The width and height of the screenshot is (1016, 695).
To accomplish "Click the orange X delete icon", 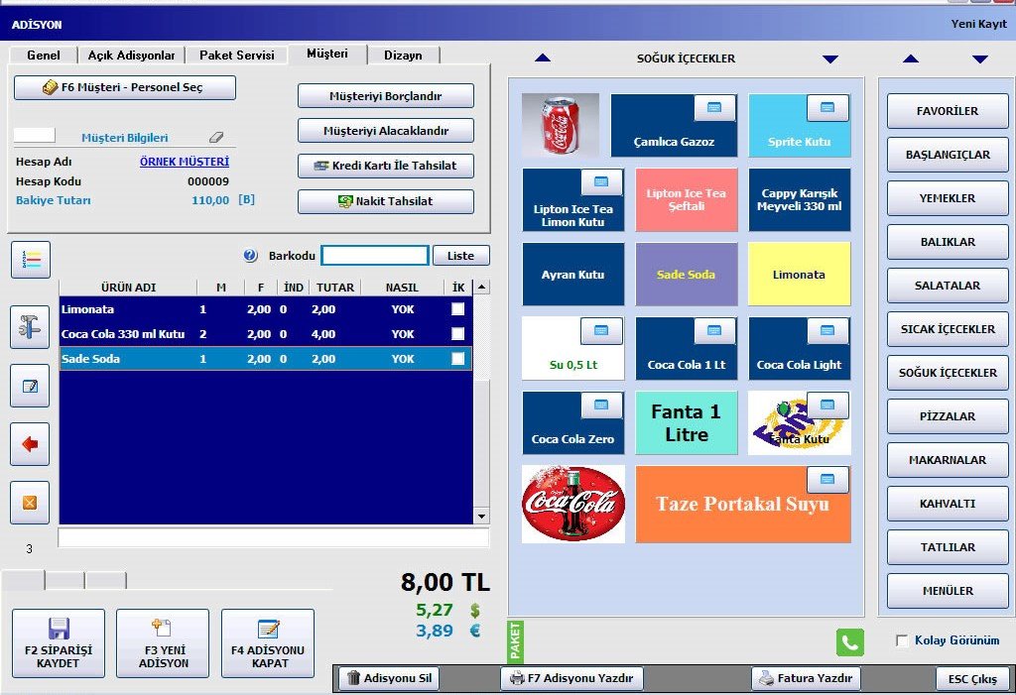I will click(x=30, y=503).
